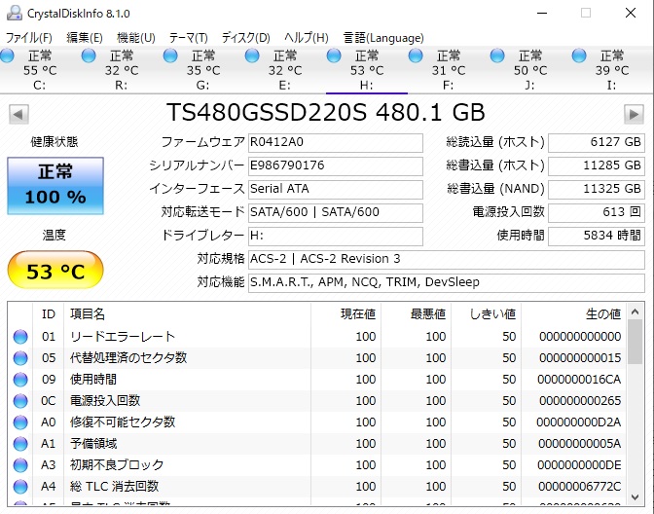
Task: Click the 項目名 column header
Action: tap(187, 314)
